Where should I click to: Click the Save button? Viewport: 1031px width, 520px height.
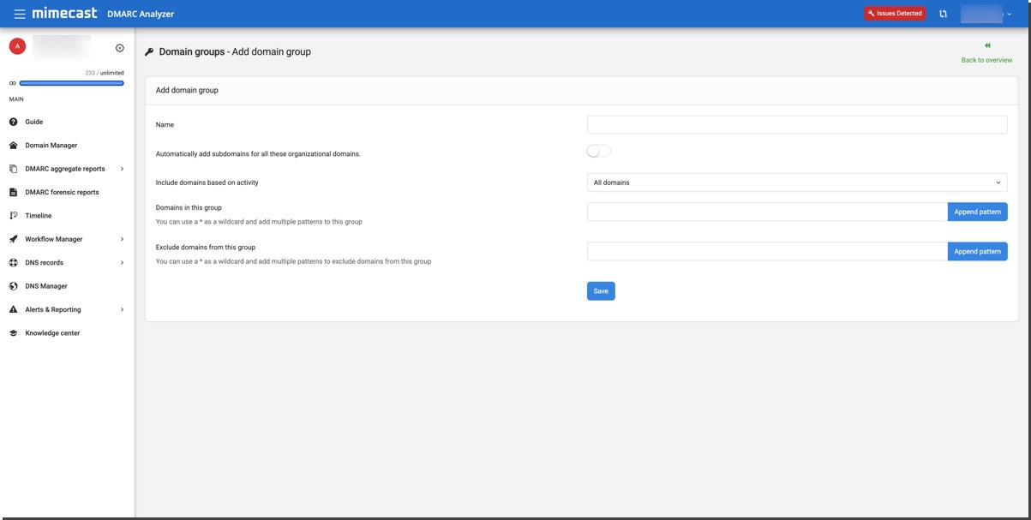(x=601, y=291)
